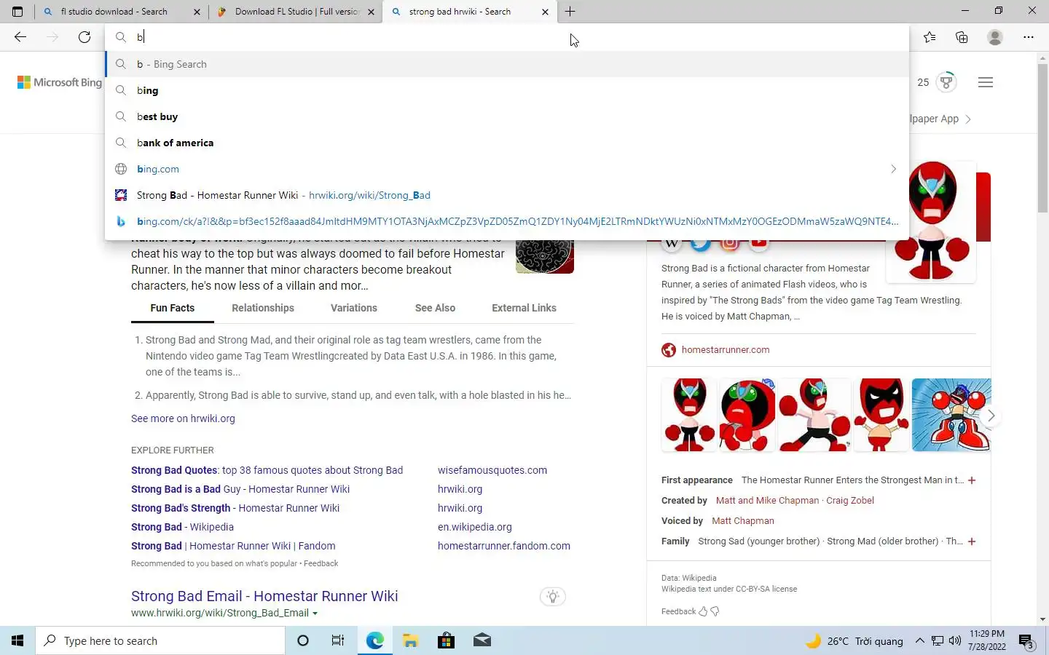
Task: Go back with the browser back arrow
Action: point(20,37)
